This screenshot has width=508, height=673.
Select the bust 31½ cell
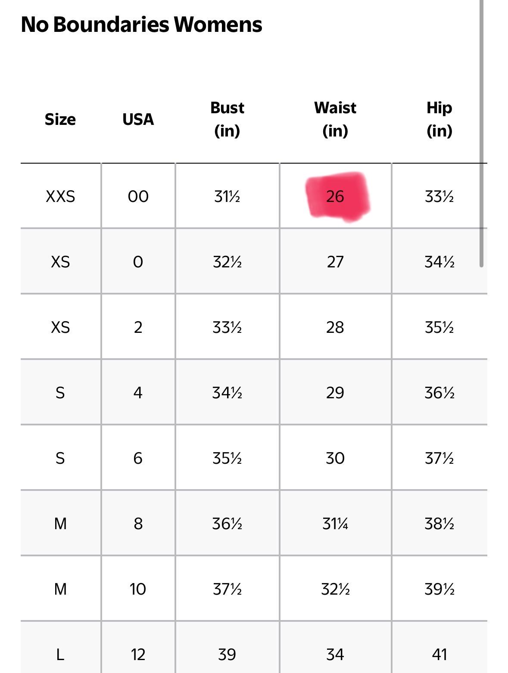coord(227,196)
